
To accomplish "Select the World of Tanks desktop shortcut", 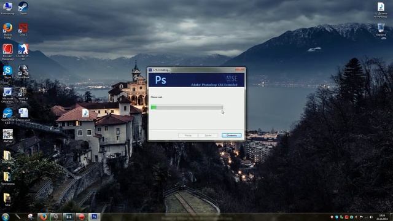I will pyautogui.click(x=23, y=95).
